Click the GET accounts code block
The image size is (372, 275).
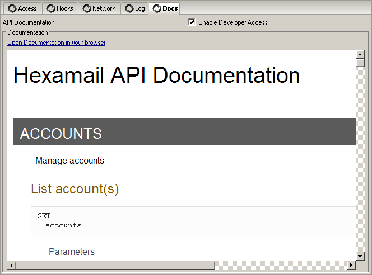pos(193,221)
